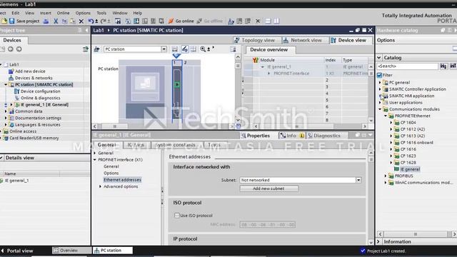This screenshot has height=257, width=457.
Task: Click the Print icon in the toolbar
Action: (x=46, y=21)
